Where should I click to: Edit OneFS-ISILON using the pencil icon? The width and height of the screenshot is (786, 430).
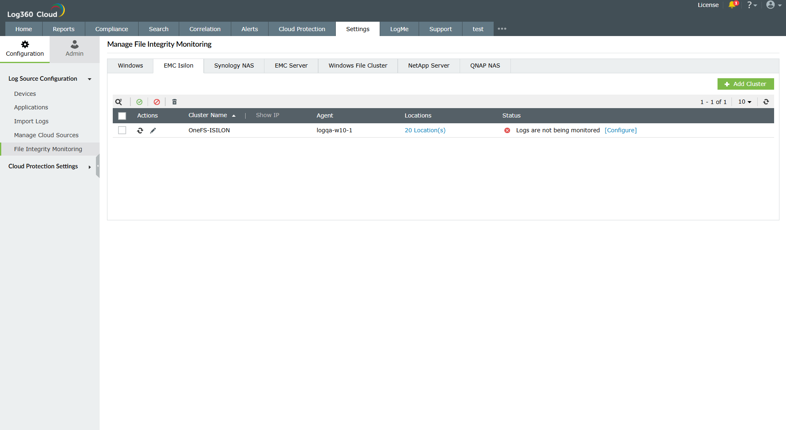[x=153, y=130]
